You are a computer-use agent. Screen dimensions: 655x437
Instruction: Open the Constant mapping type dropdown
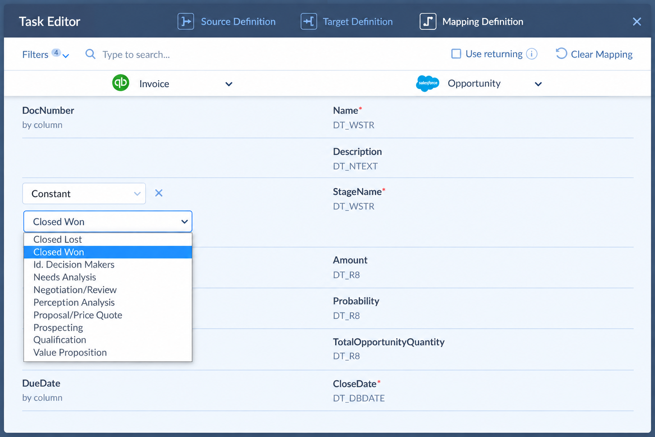84,194
